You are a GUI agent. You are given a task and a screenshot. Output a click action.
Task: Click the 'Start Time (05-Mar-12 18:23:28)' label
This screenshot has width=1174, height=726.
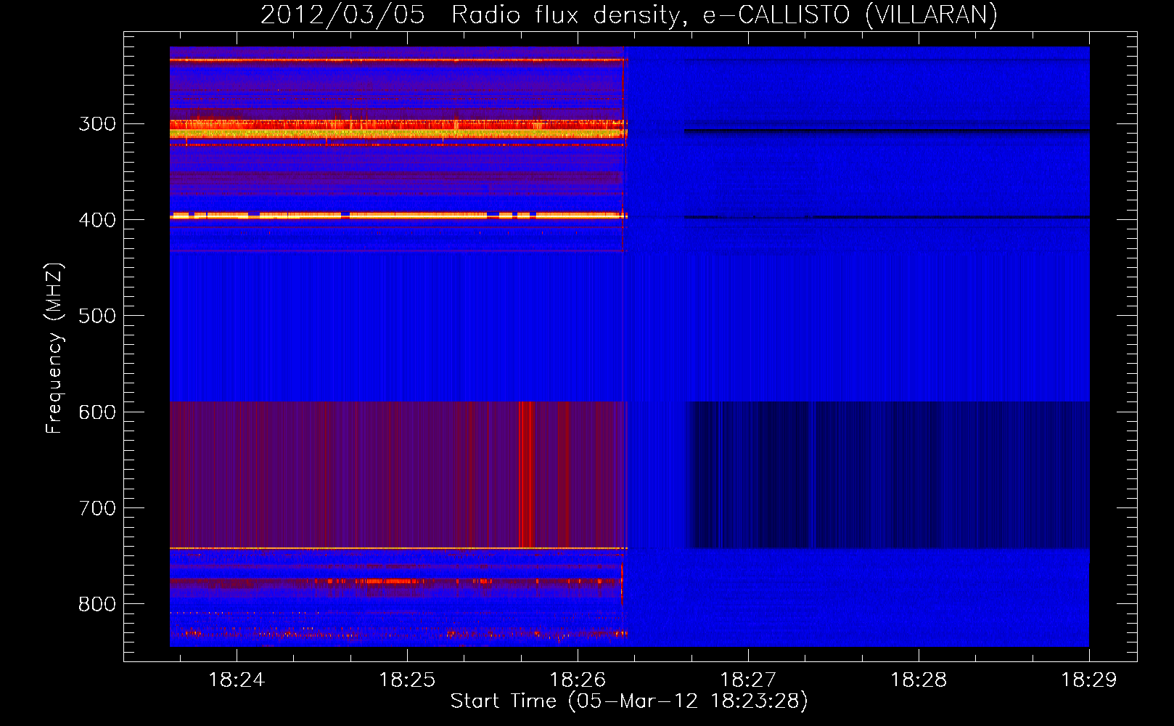click(629, 701)
